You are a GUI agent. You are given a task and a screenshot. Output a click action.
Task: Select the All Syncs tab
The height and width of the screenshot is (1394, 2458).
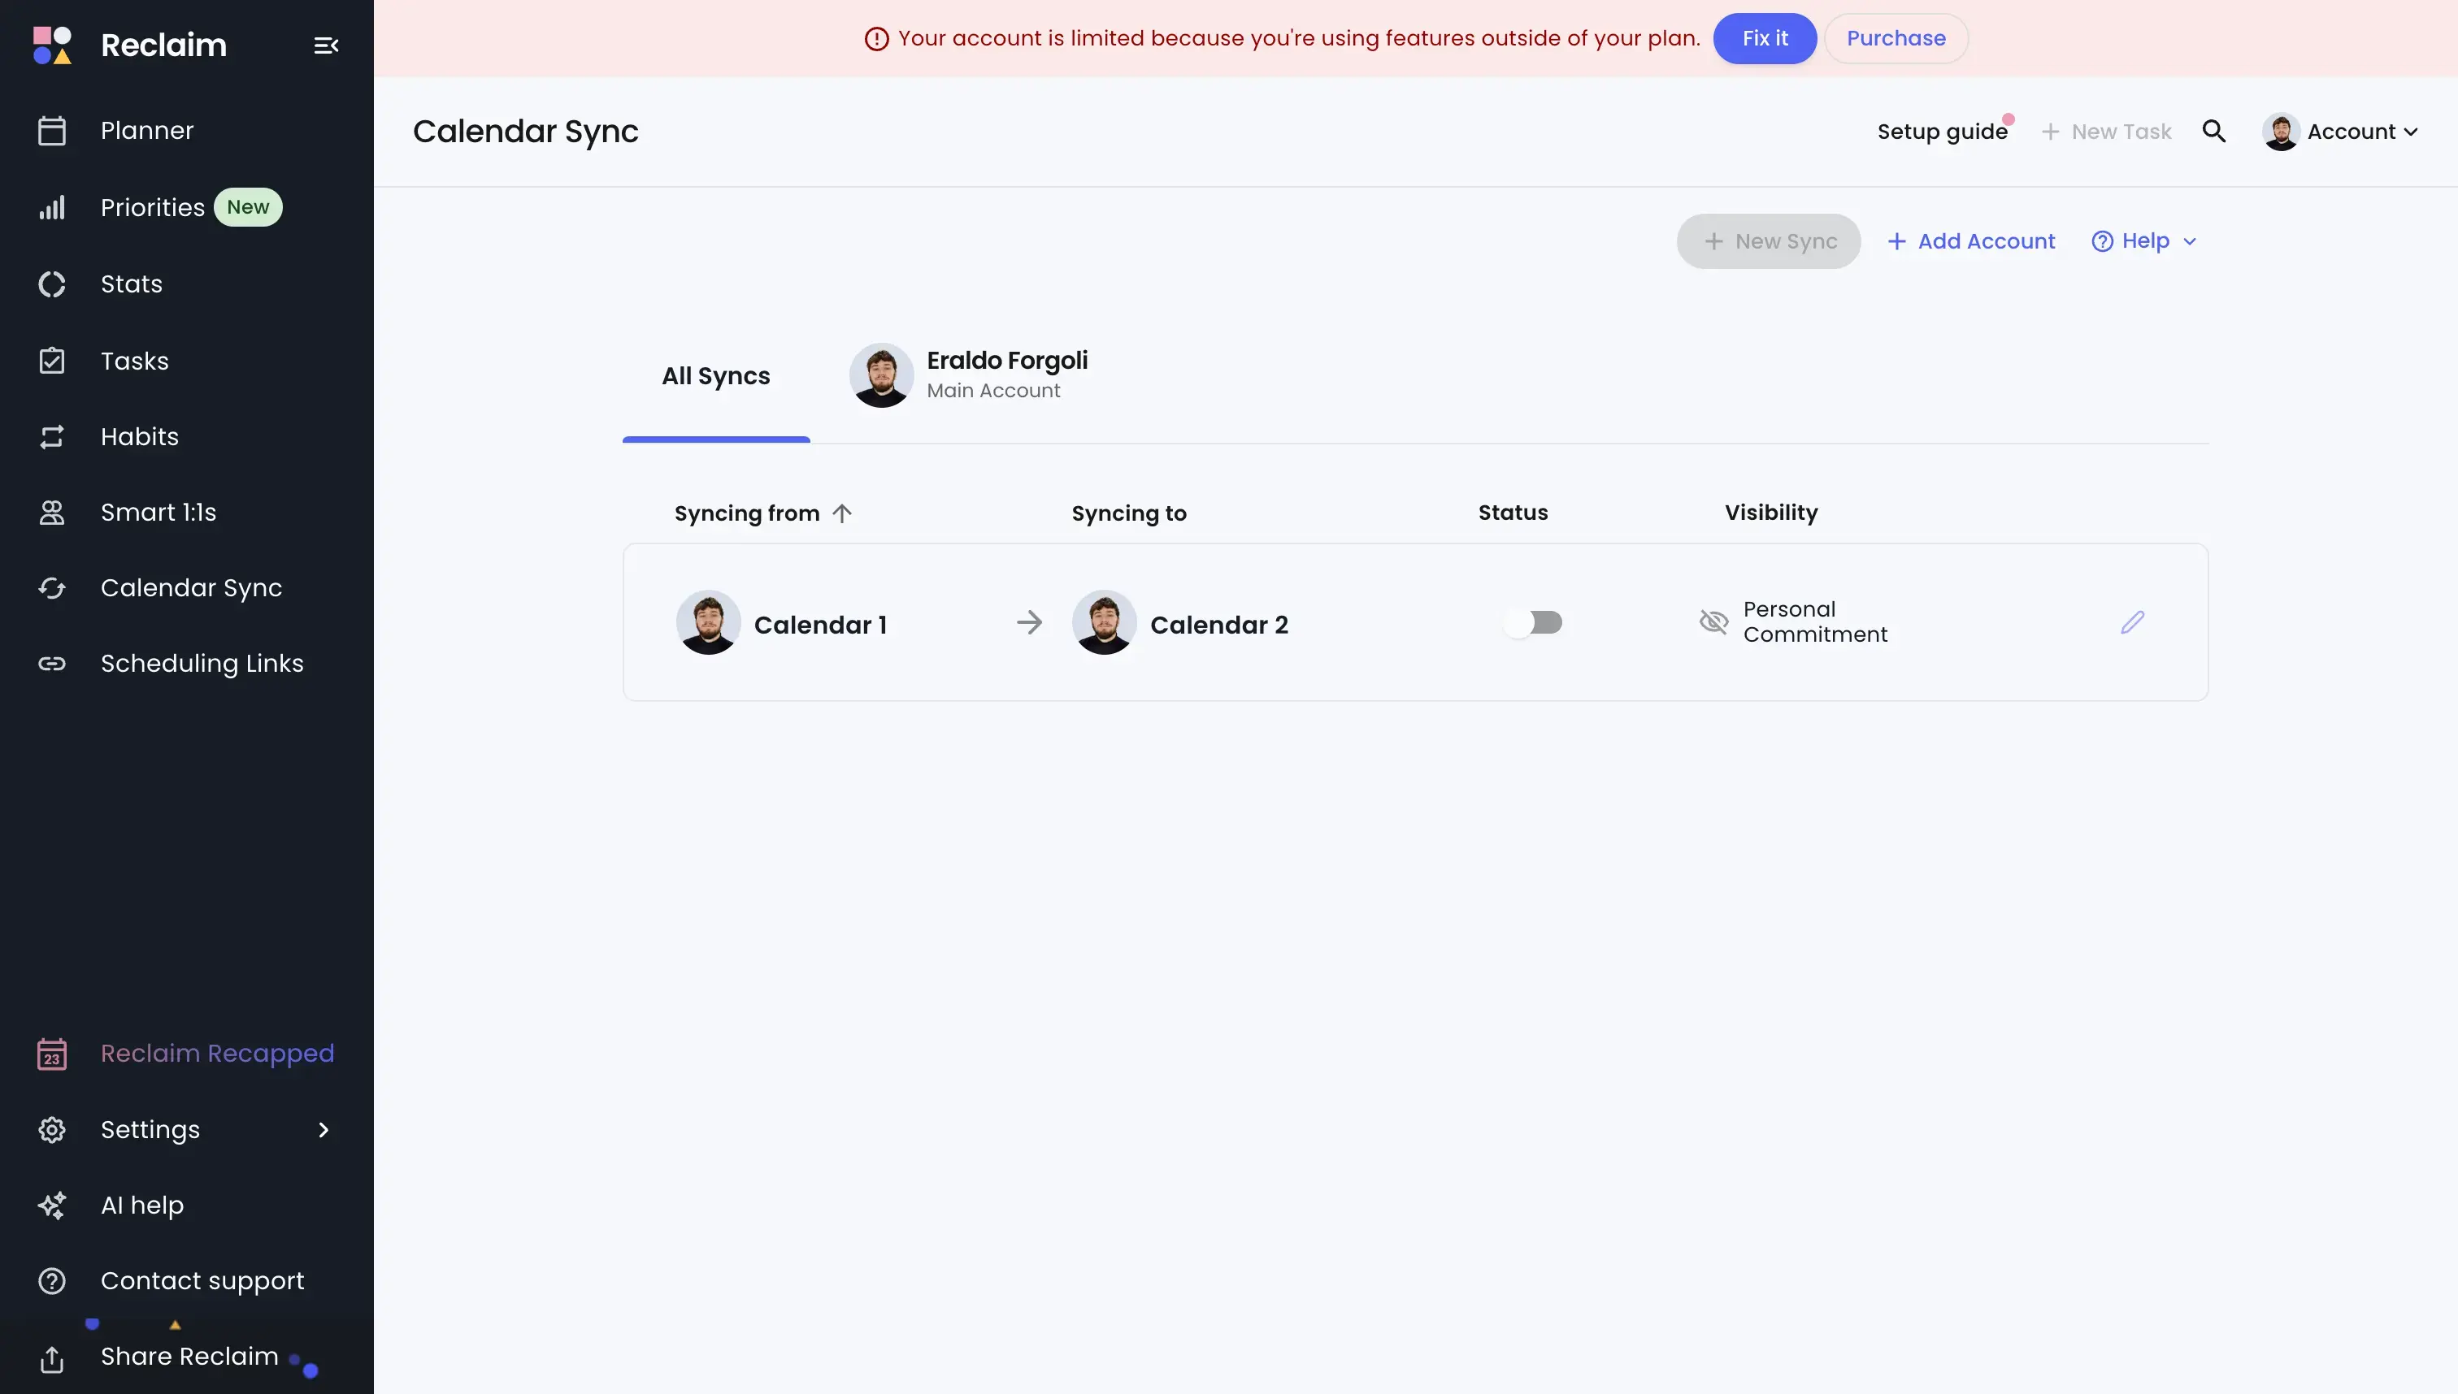(x=716, y=374)
